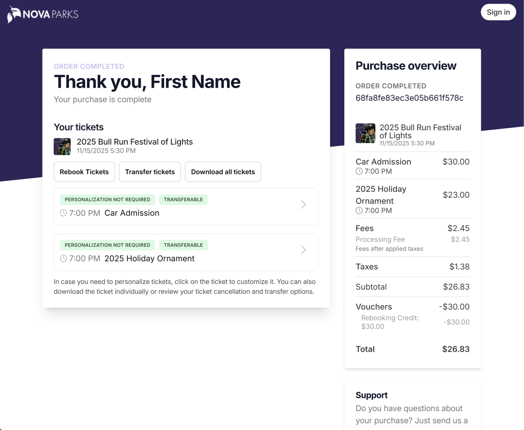Select PERSONALIZATION NOT REQUIRED badge on Holiday Ornament

point(107,245)
